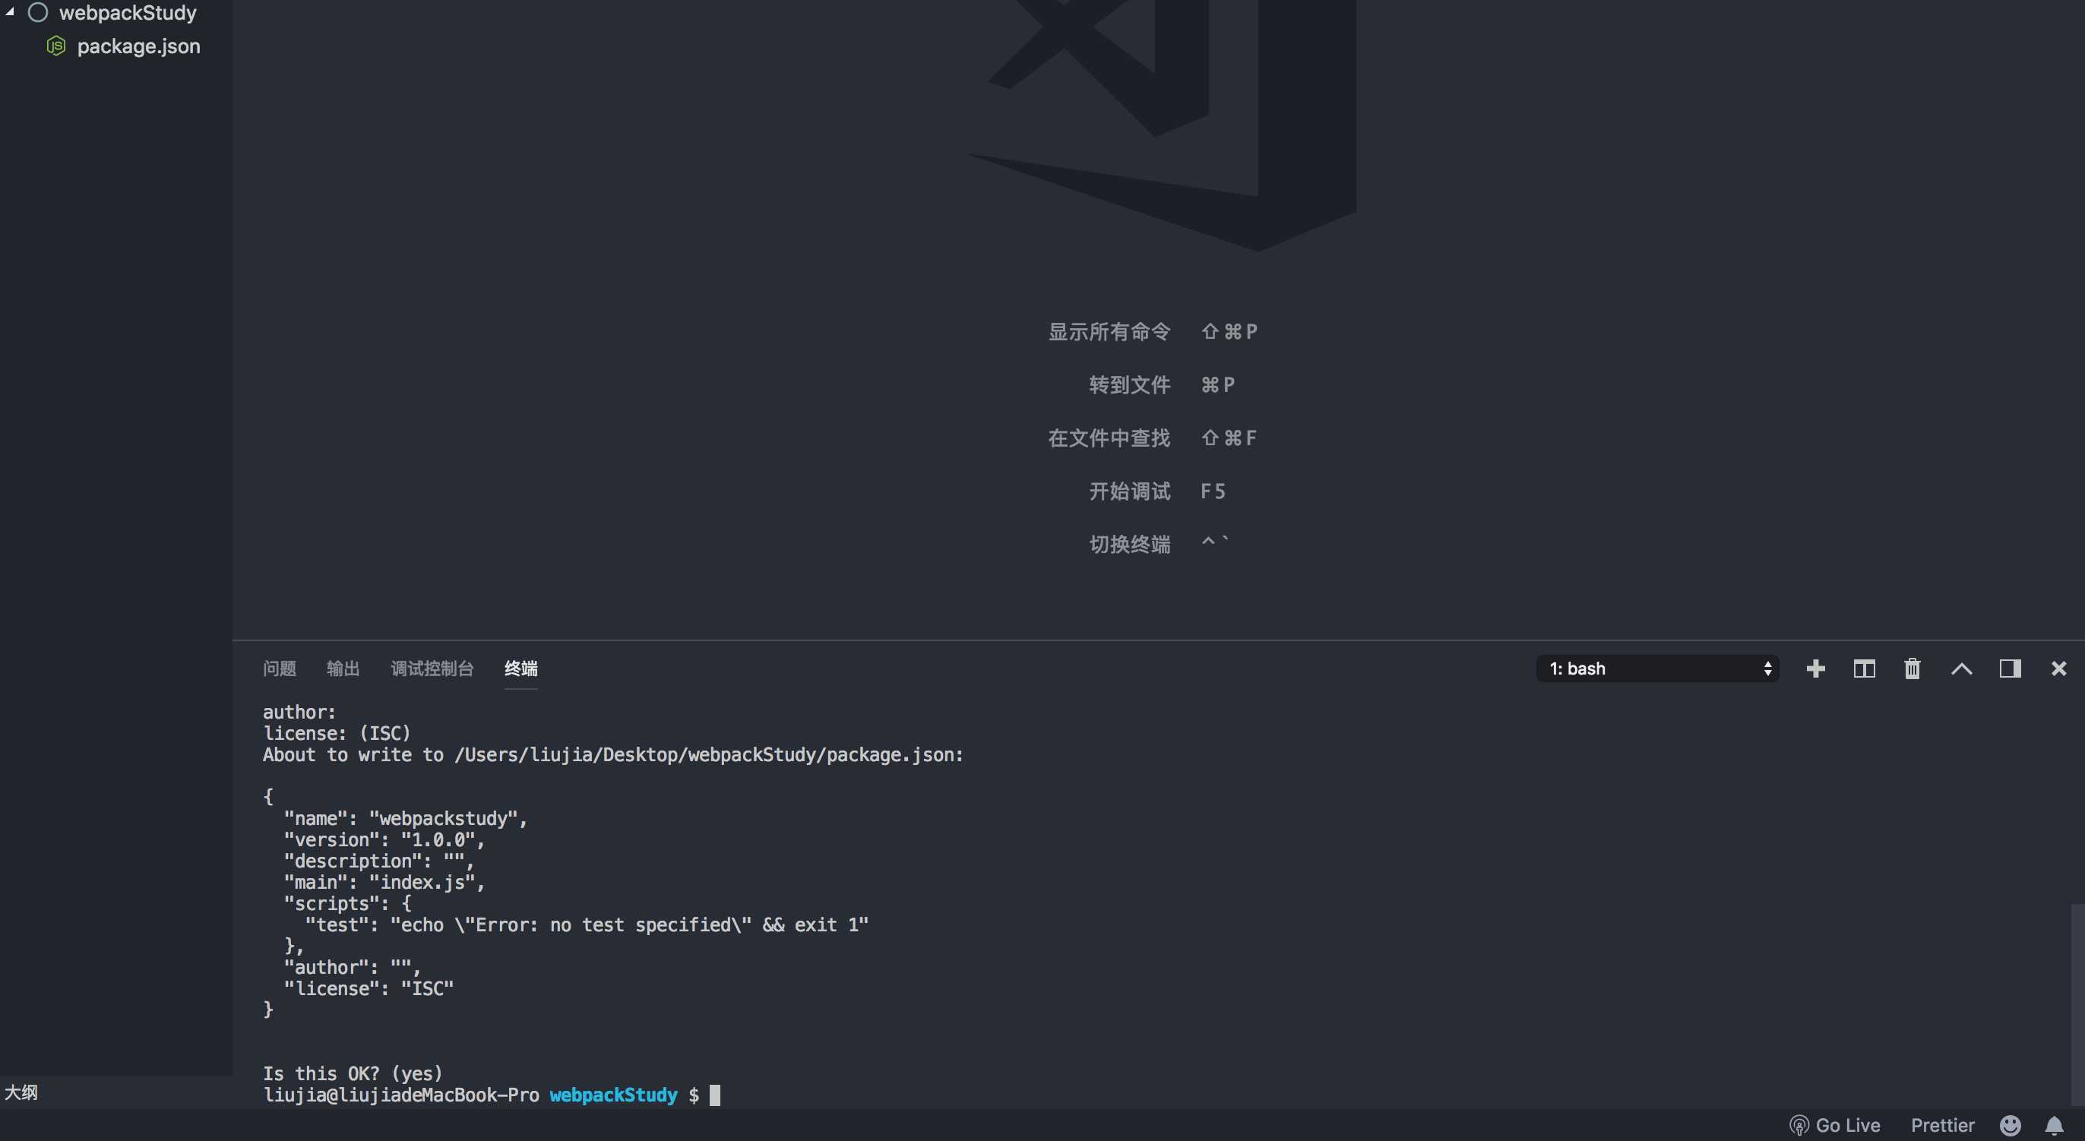Click the "name": "webpackstudy" line

[x=406, y=818]
